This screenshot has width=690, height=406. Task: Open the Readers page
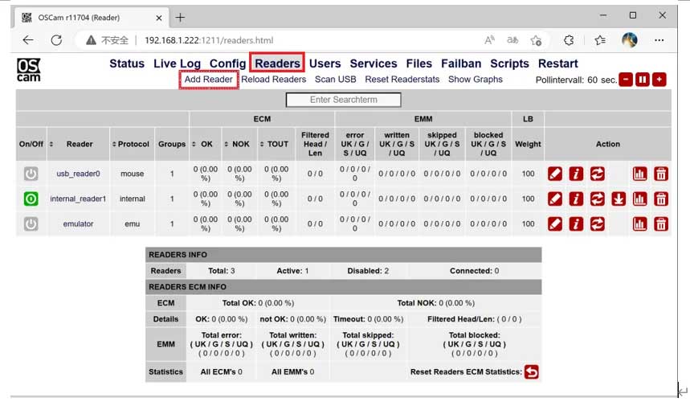click(x=277, y=64)
